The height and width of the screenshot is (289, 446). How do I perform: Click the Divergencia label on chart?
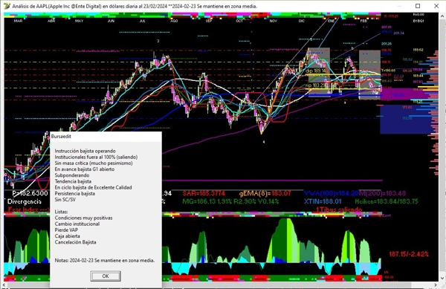coord(25,201)
